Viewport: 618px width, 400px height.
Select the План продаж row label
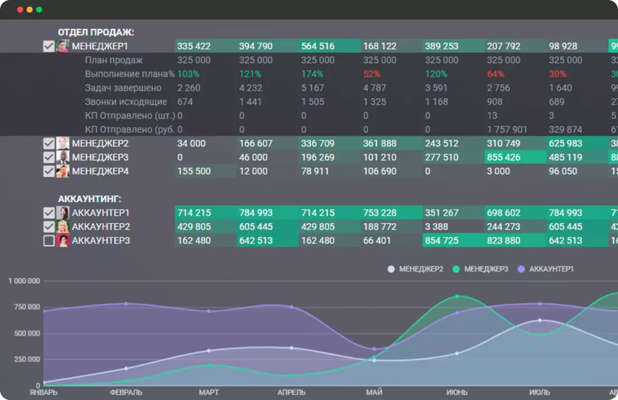coord(114,60)
